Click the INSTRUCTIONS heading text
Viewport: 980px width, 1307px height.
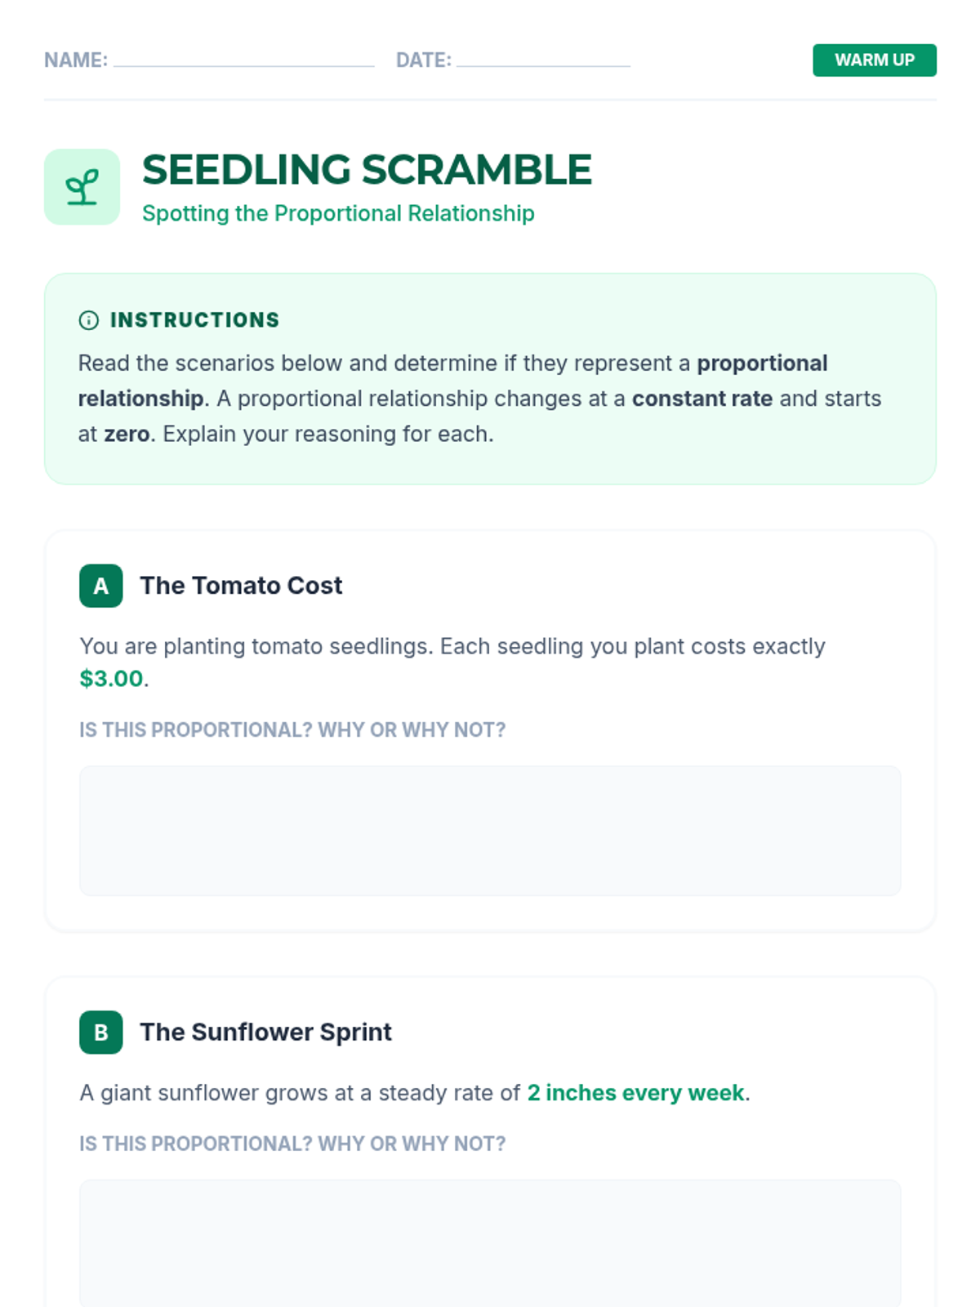(194, 320)
